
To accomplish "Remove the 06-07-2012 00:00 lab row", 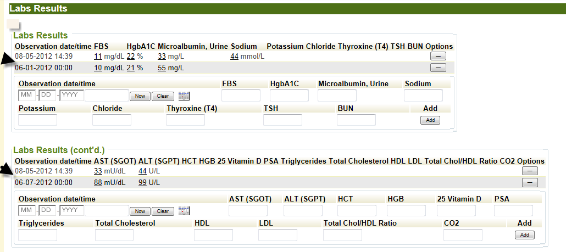I will (529, 183).
